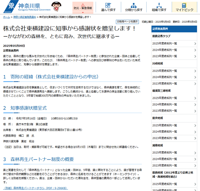
Task: Click the chevron for 2025年度 under 県央地域
Action: point(195,126)
